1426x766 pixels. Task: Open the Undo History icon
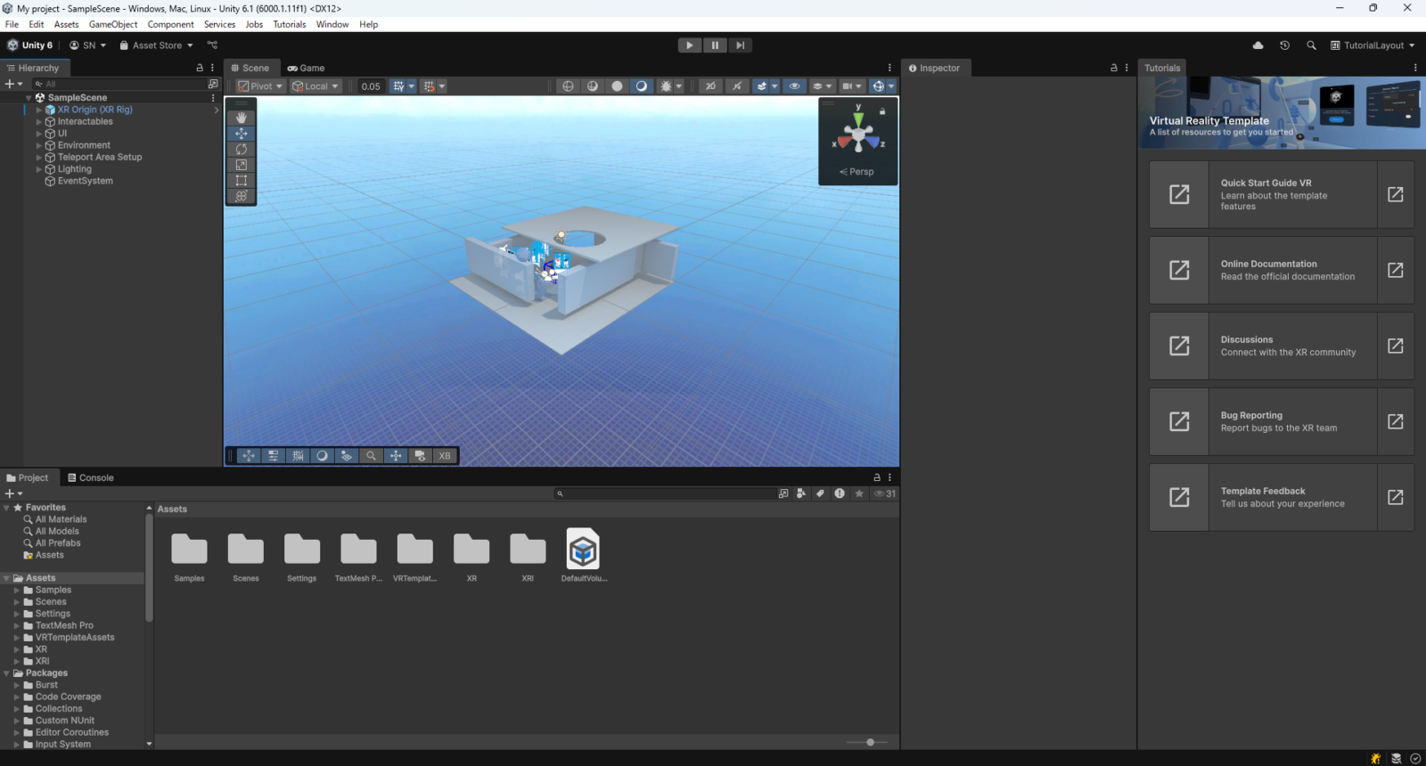tap(1284, 45)
